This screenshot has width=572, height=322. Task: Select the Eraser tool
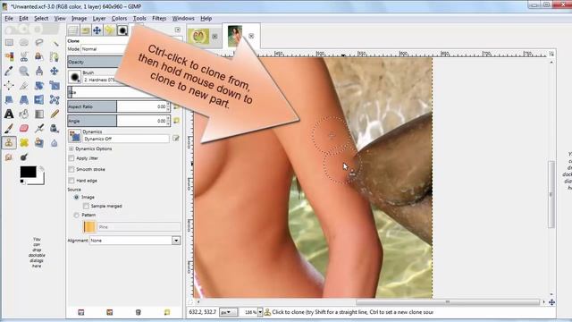click(x=24, y=128)
